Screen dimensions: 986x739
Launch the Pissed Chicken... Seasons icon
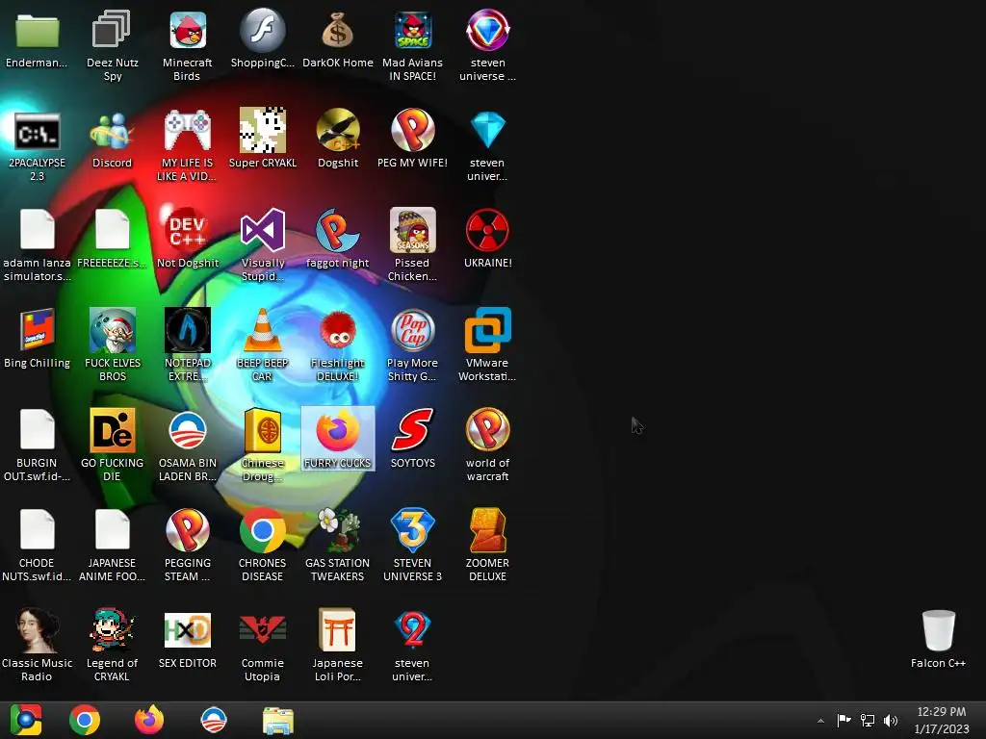click(x=412, y=231)
